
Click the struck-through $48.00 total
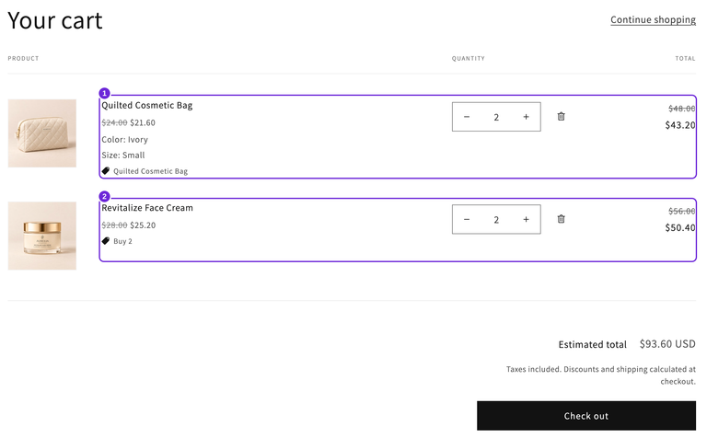click(x=682, y=109)
